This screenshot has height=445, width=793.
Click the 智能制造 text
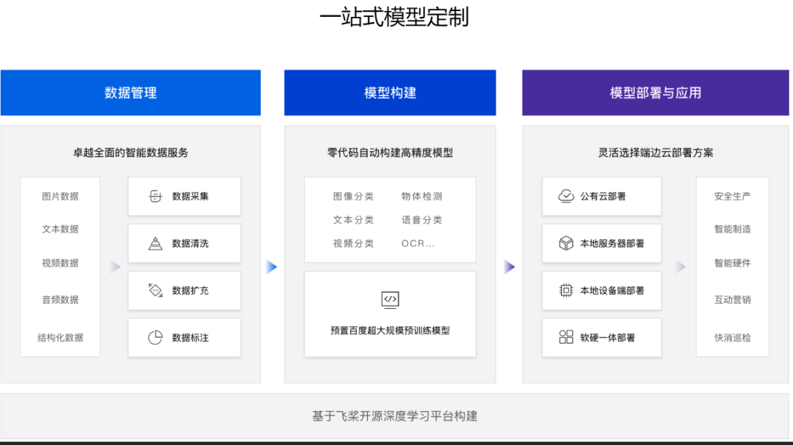coord(732,229)
